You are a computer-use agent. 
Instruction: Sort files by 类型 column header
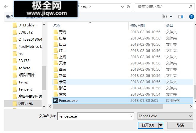click(x=170, y=26)
